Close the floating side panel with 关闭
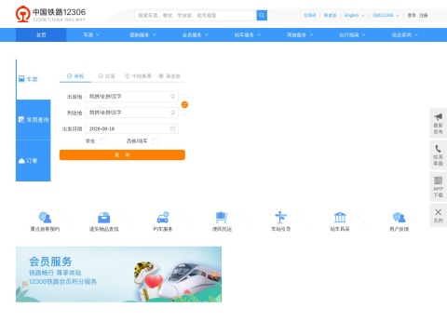Image resolution: width=447 pixels, height=335 pixels. (x=438, y=216)
